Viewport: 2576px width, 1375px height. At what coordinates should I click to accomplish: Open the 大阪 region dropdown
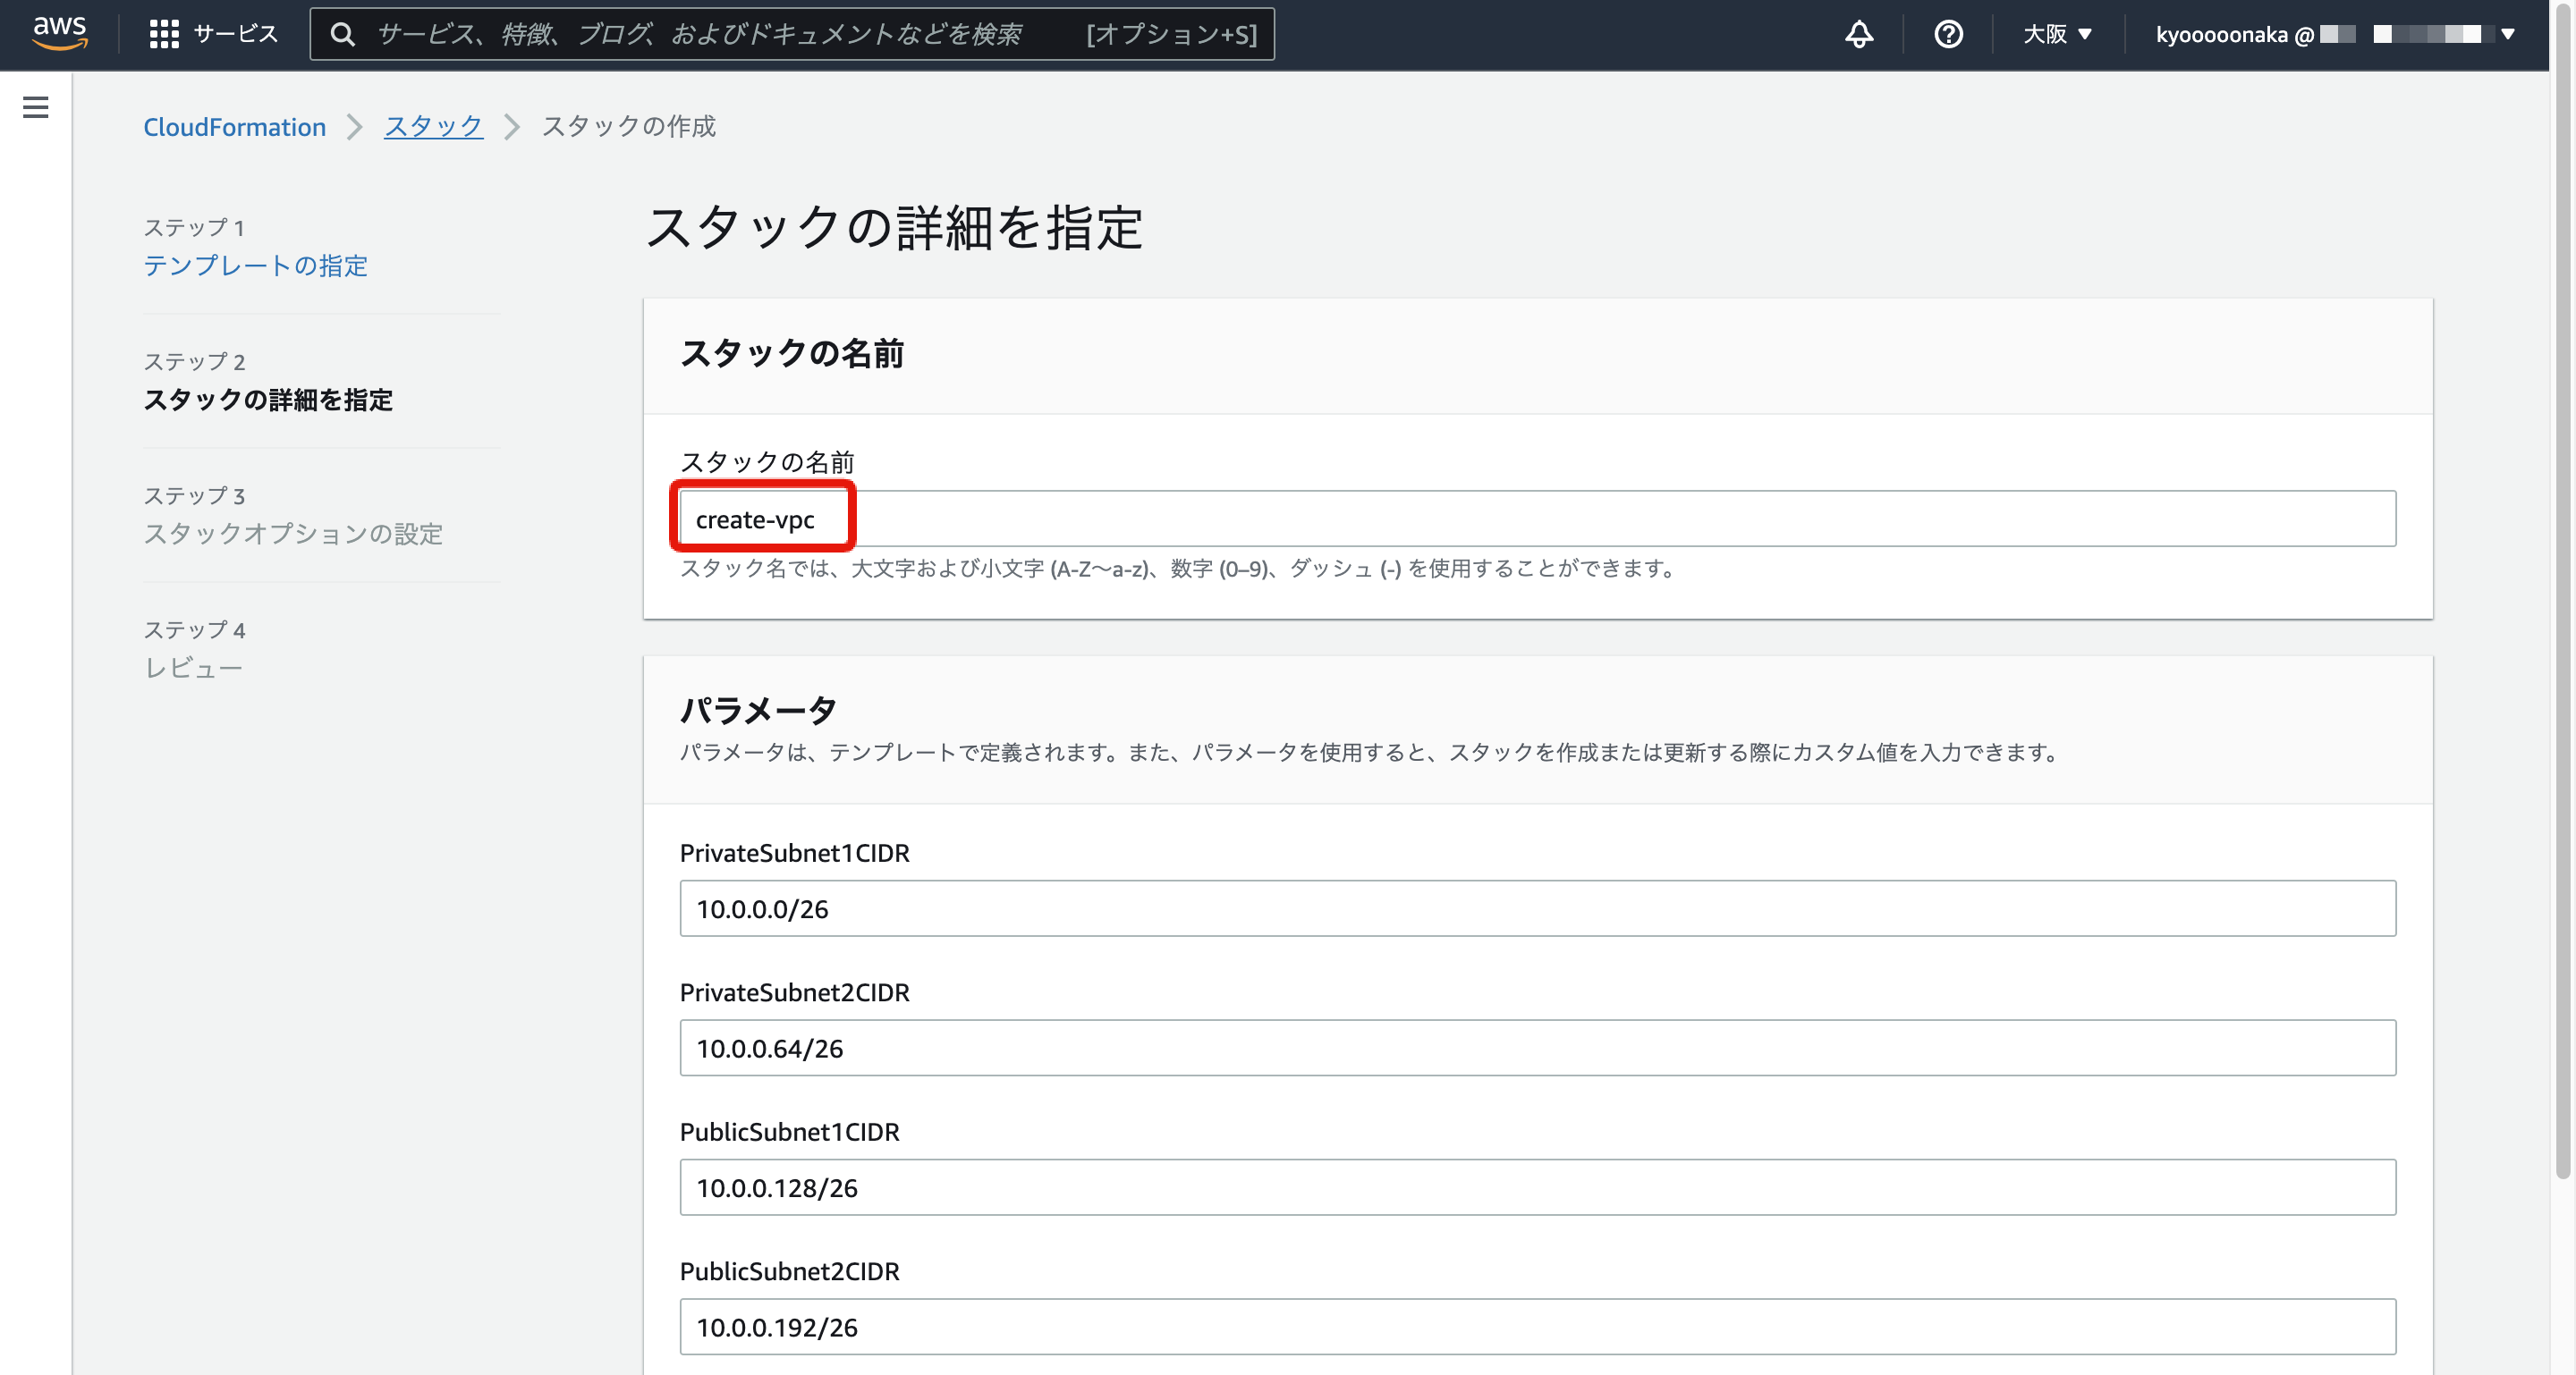2057,34
